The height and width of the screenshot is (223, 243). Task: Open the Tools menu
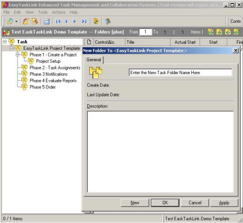(43, 12)
